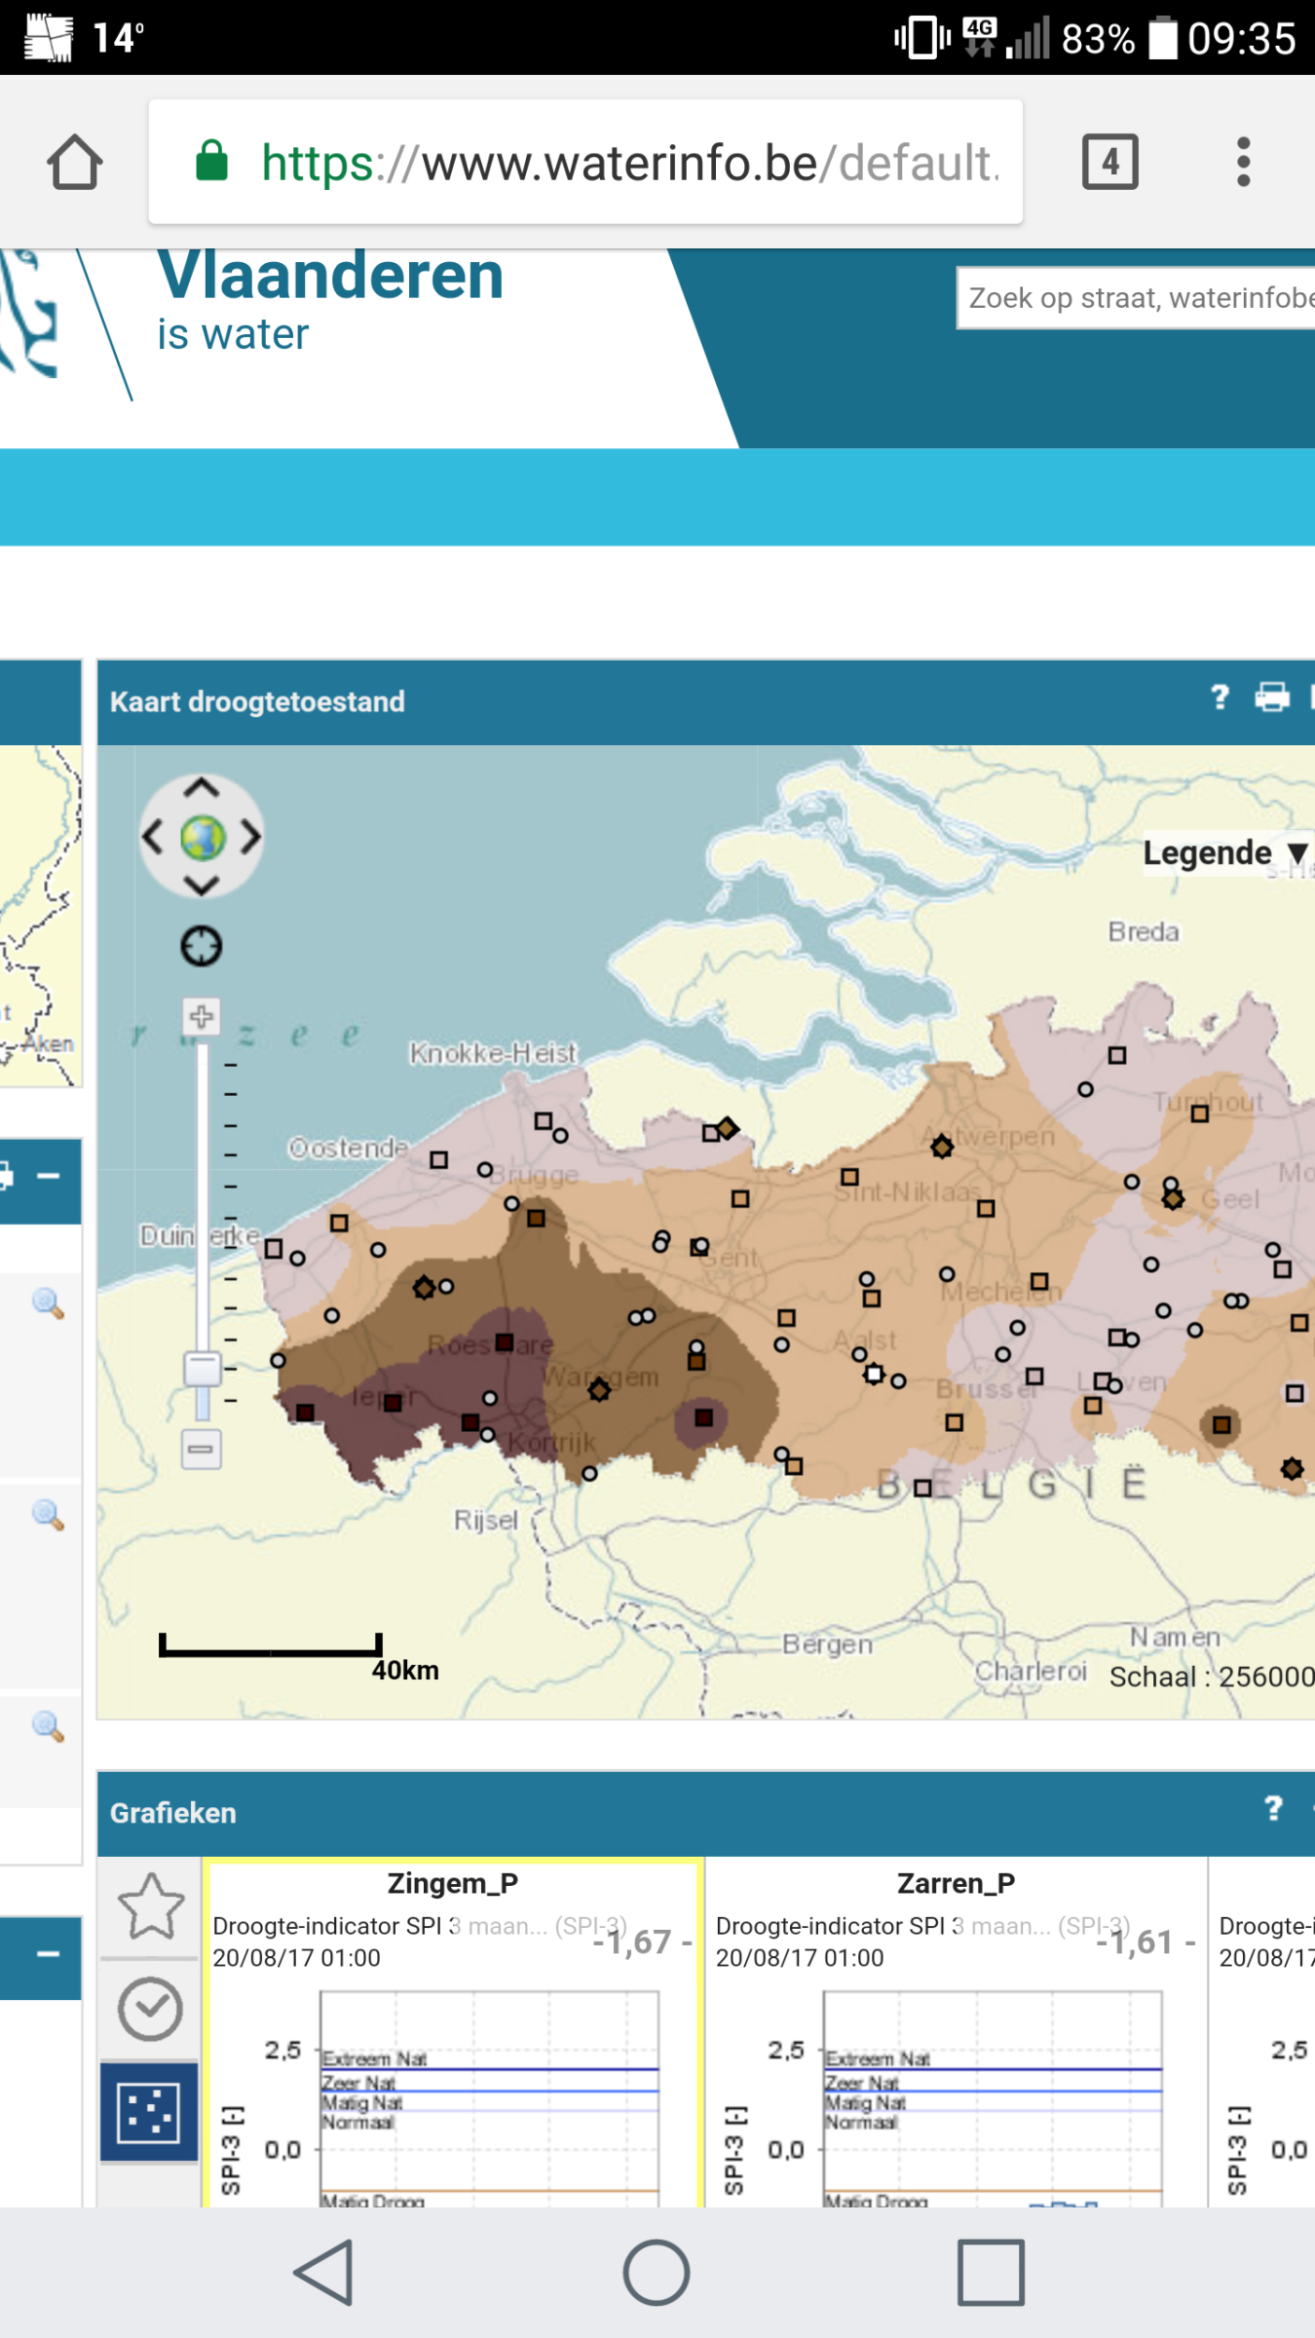The height and width of the screenshot is (2338, 1315).
Task: Open help for Kaart droogtetoestand panel
Action: coord(1220,698)
